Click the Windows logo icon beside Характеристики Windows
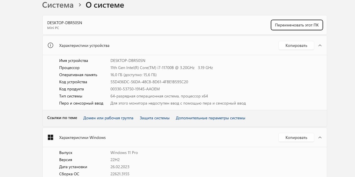This screenshot has width=355, height=177. point(50,138)
